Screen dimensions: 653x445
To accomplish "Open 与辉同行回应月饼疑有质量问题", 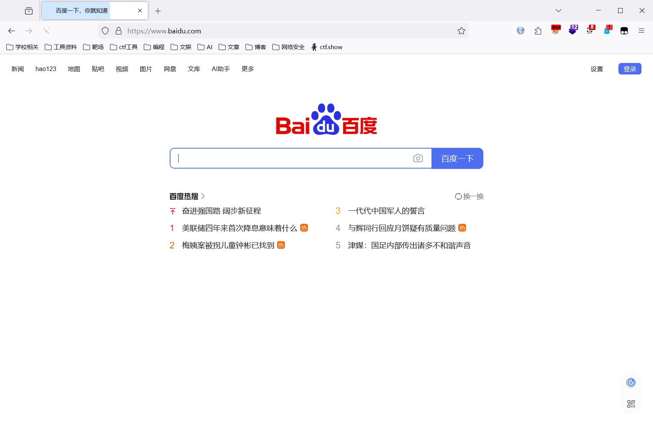I will click(402, 228).
